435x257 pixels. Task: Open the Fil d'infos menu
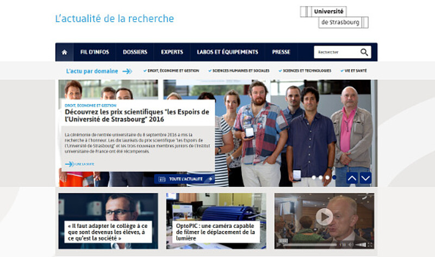coord(95,52)
